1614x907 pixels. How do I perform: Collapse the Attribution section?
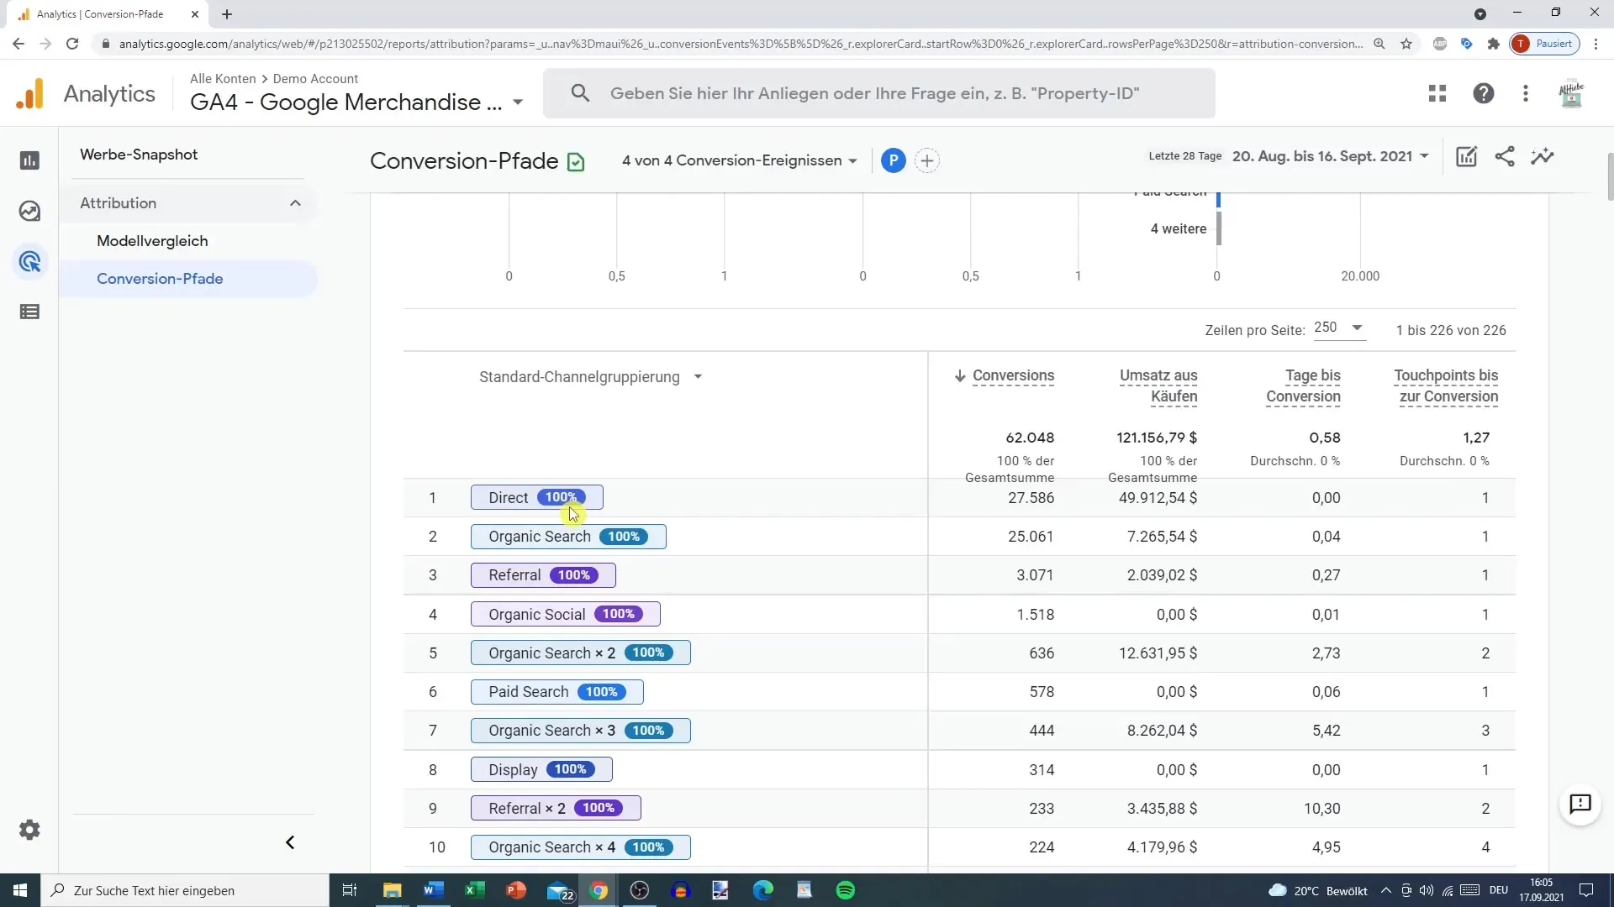[295, 203]
